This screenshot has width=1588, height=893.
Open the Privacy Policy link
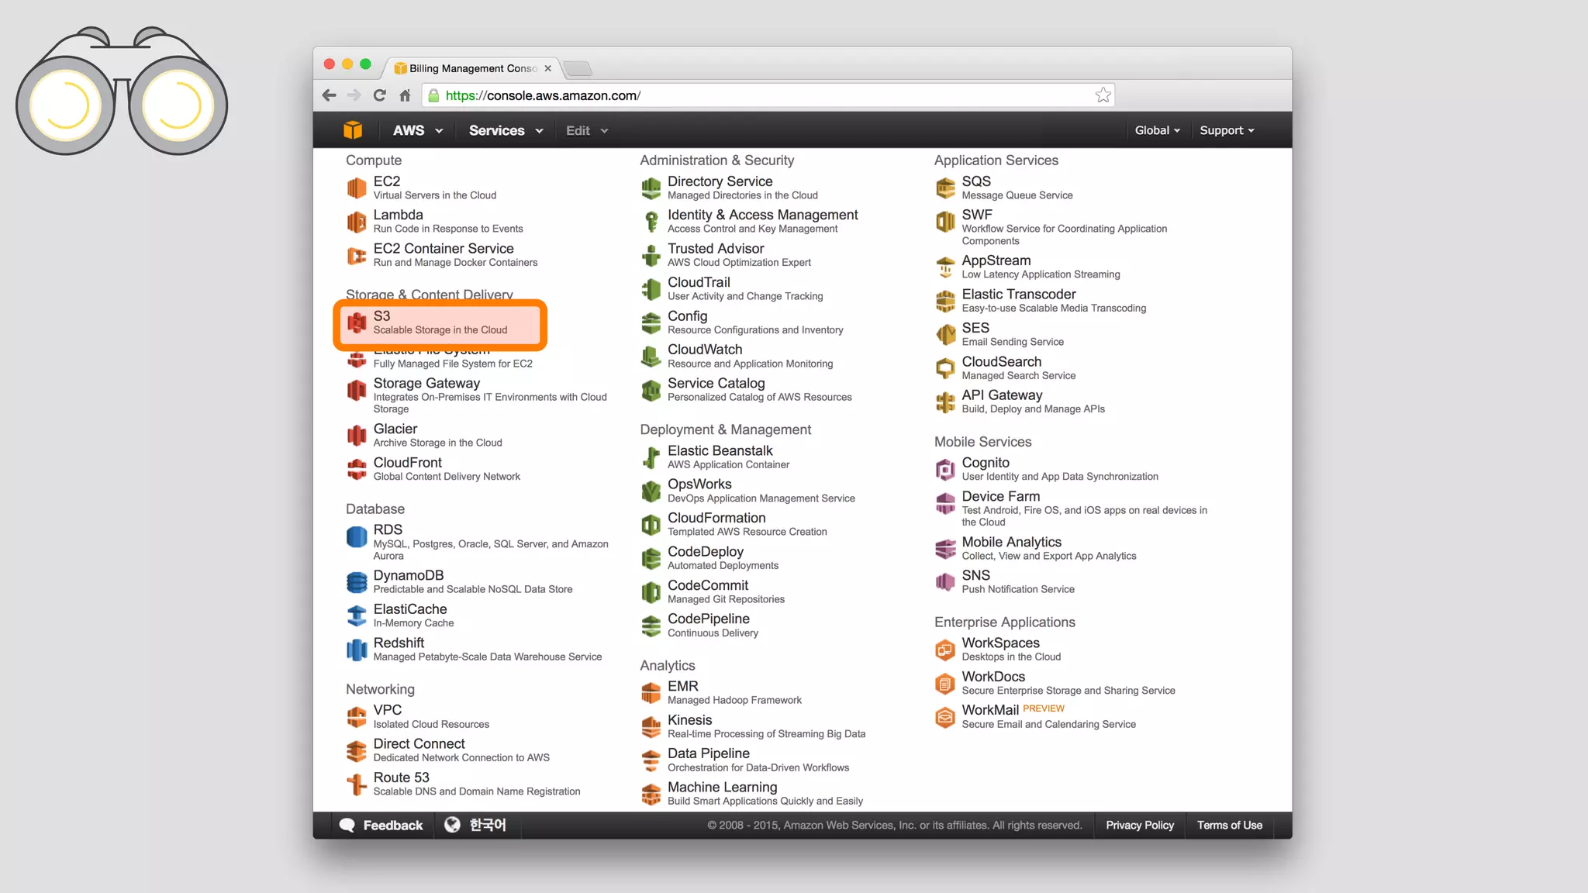pyautogui.click(x=1139, y=825)
